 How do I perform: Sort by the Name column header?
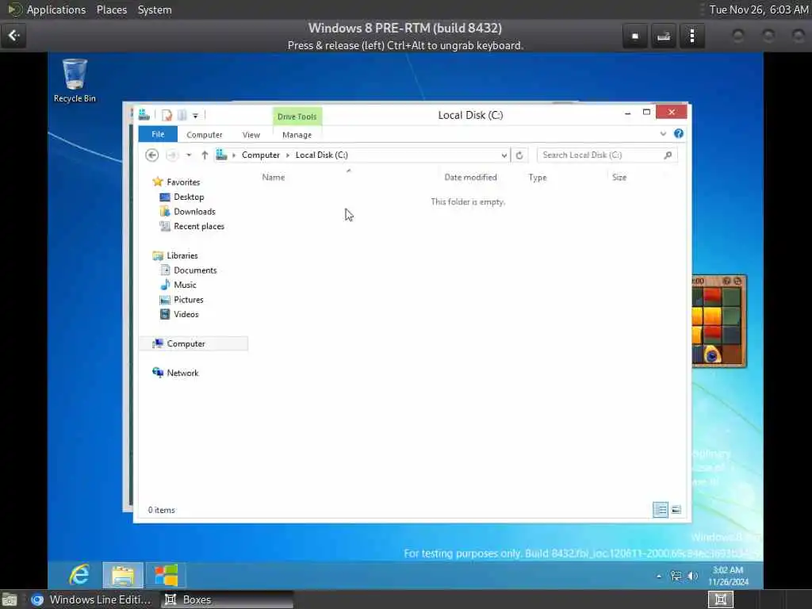tap(274, 177)
